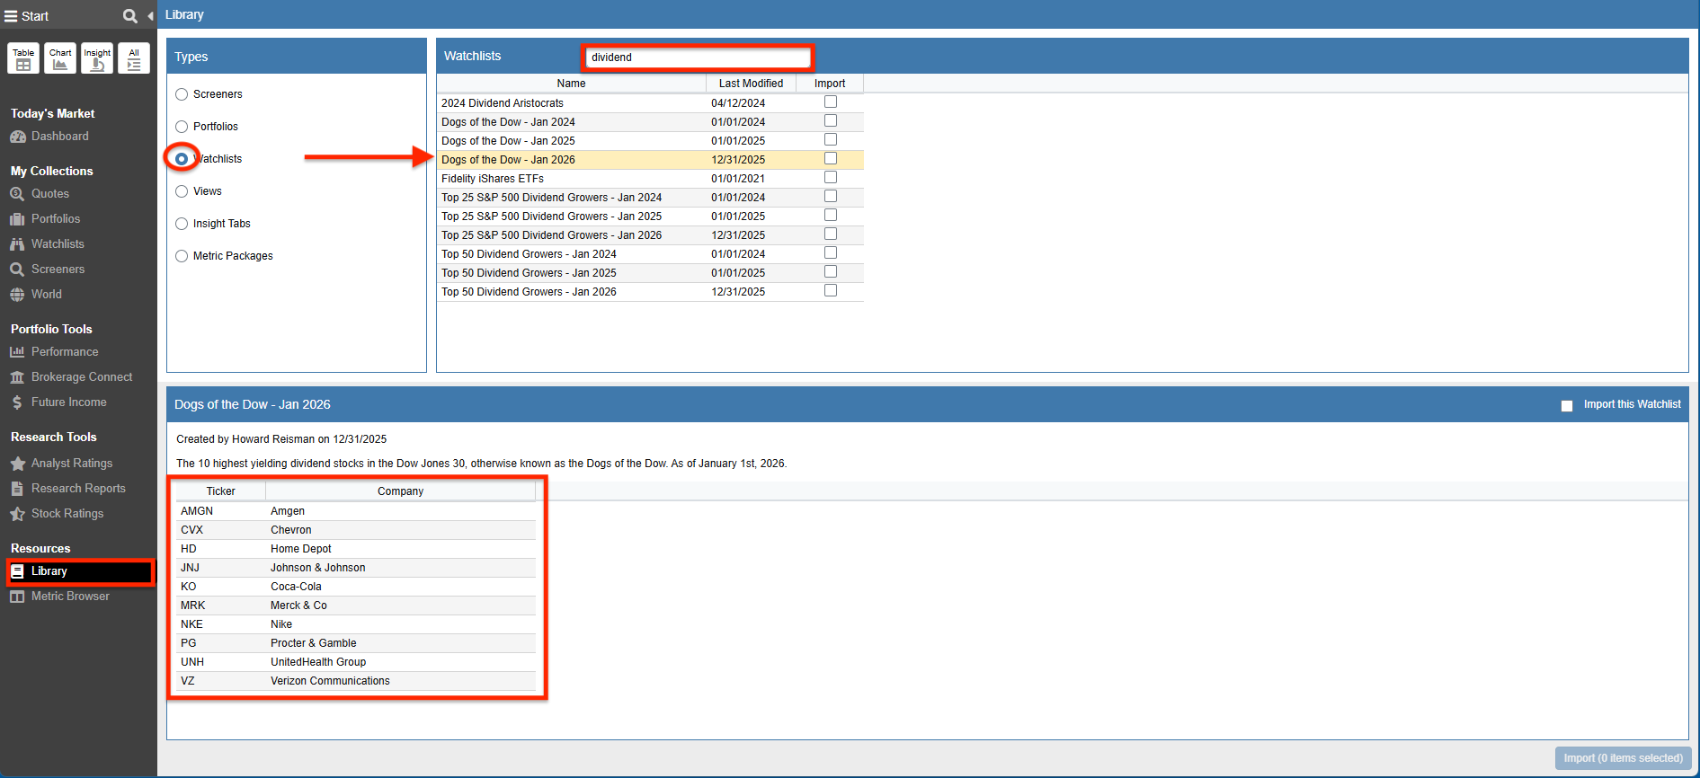
Task: Check import for Dogs of the Dow - Jan 2026
Action: [831, 159]
